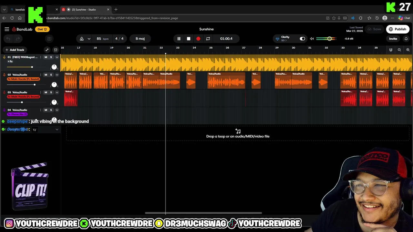Stop playback with the square button
The width and height of the screenshot is (413, 232).
click(188, 39)
